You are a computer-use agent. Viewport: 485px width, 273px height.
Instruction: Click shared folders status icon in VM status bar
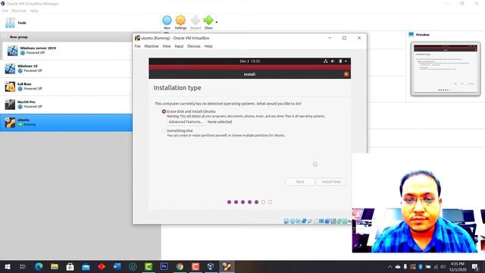[315, 221]
